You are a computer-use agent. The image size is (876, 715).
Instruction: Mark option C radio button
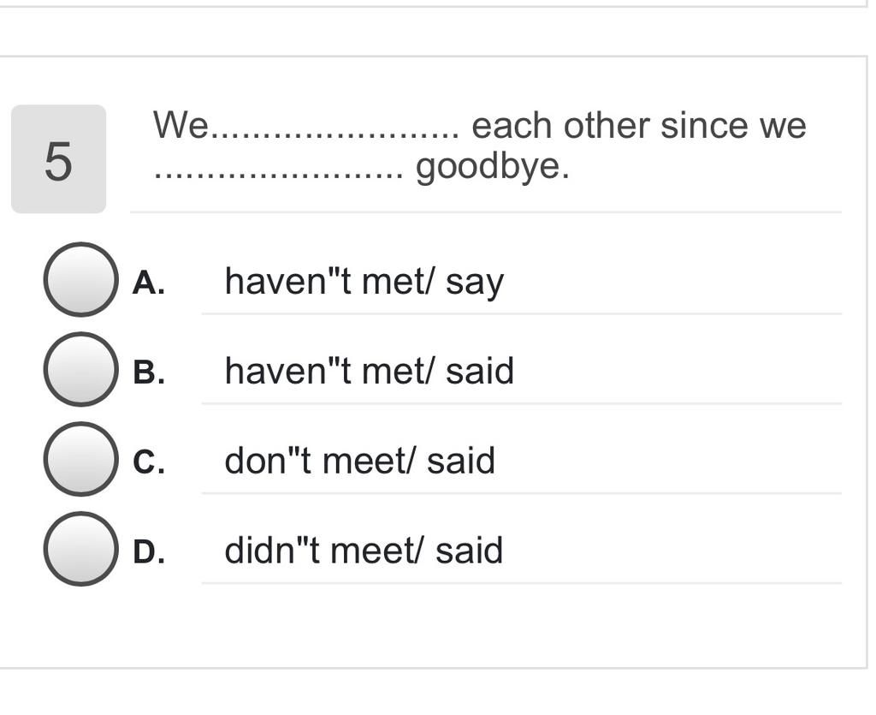point(81,460)
